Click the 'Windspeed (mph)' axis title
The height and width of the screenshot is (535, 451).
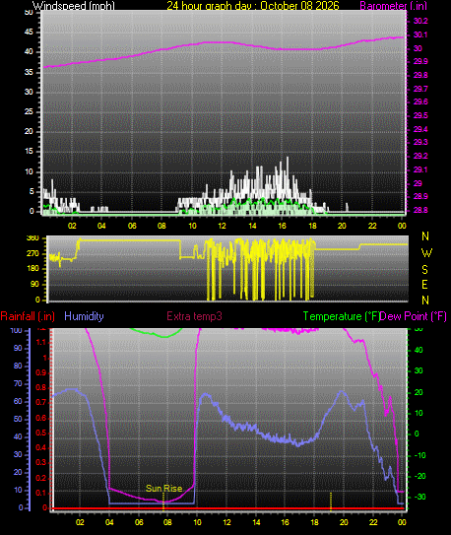click(x=74, y=6)
